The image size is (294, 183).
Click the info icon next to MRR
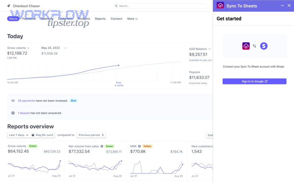(139, 146)
